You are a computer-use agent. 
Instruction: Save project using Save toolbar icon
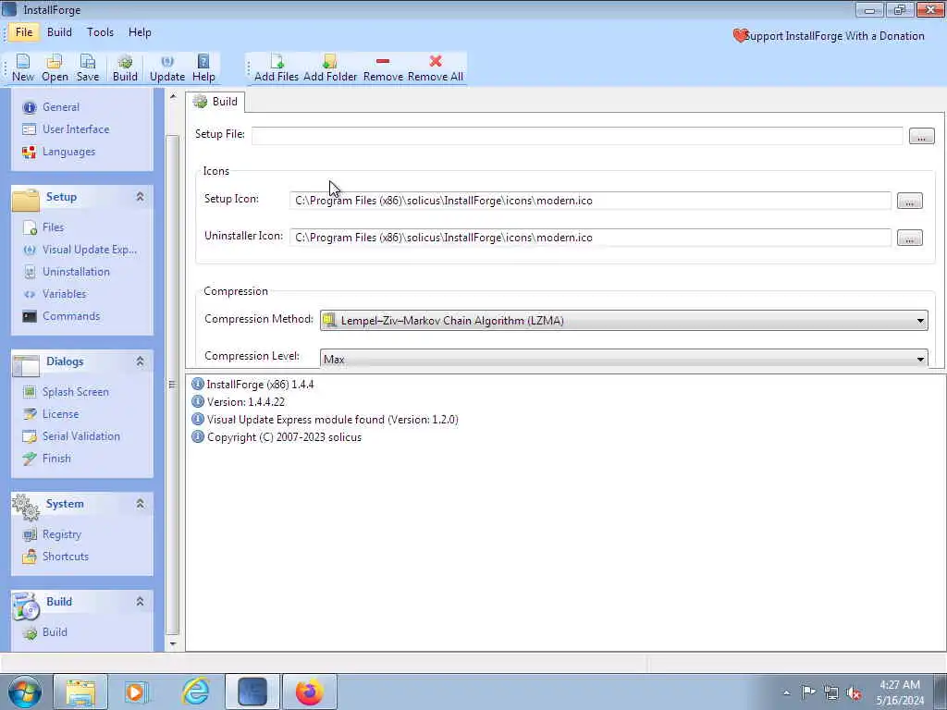(x=88, y=67)
